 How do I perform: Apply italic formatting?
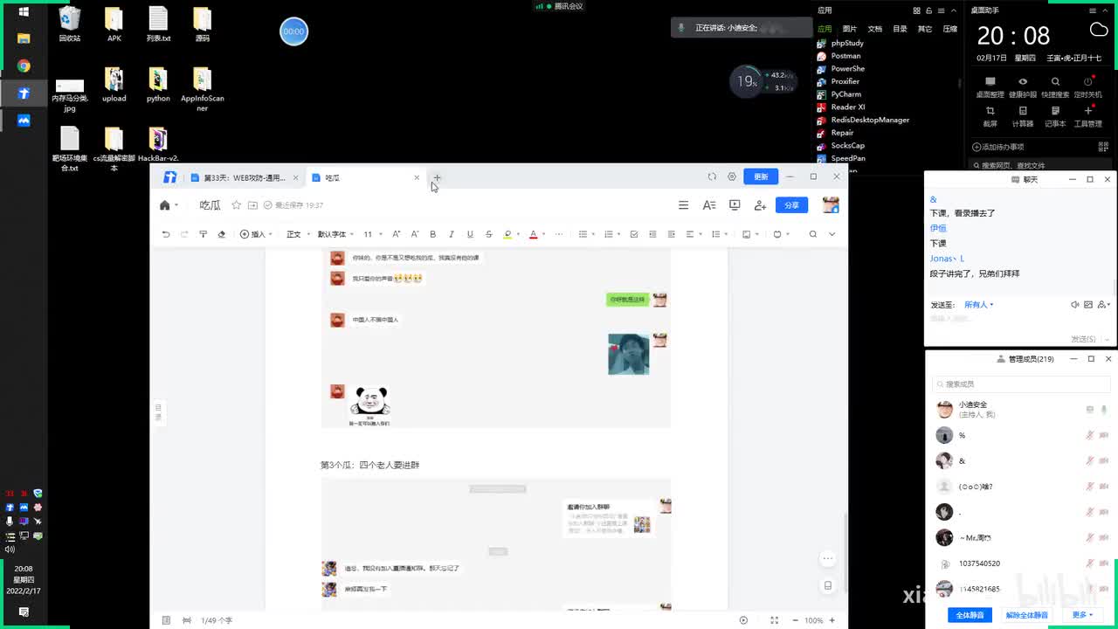coord(451,234)
